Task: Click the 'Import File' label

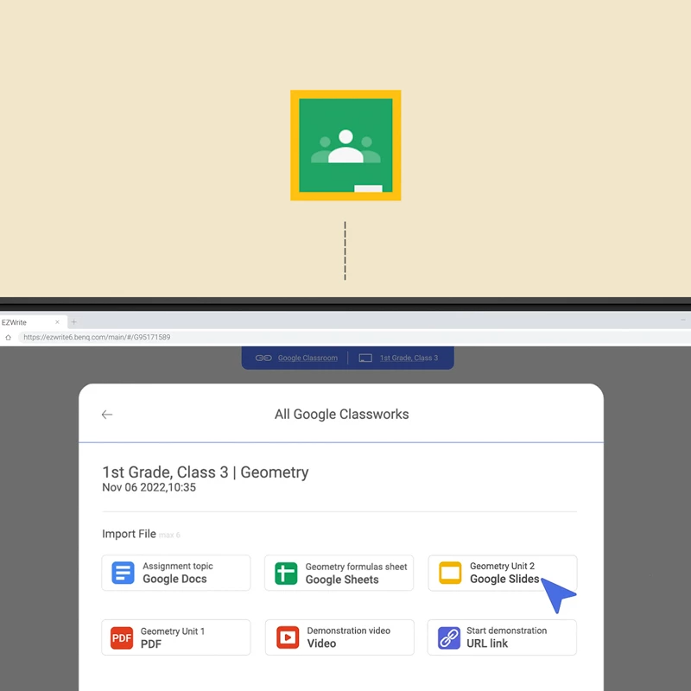Action: [129, 534]
